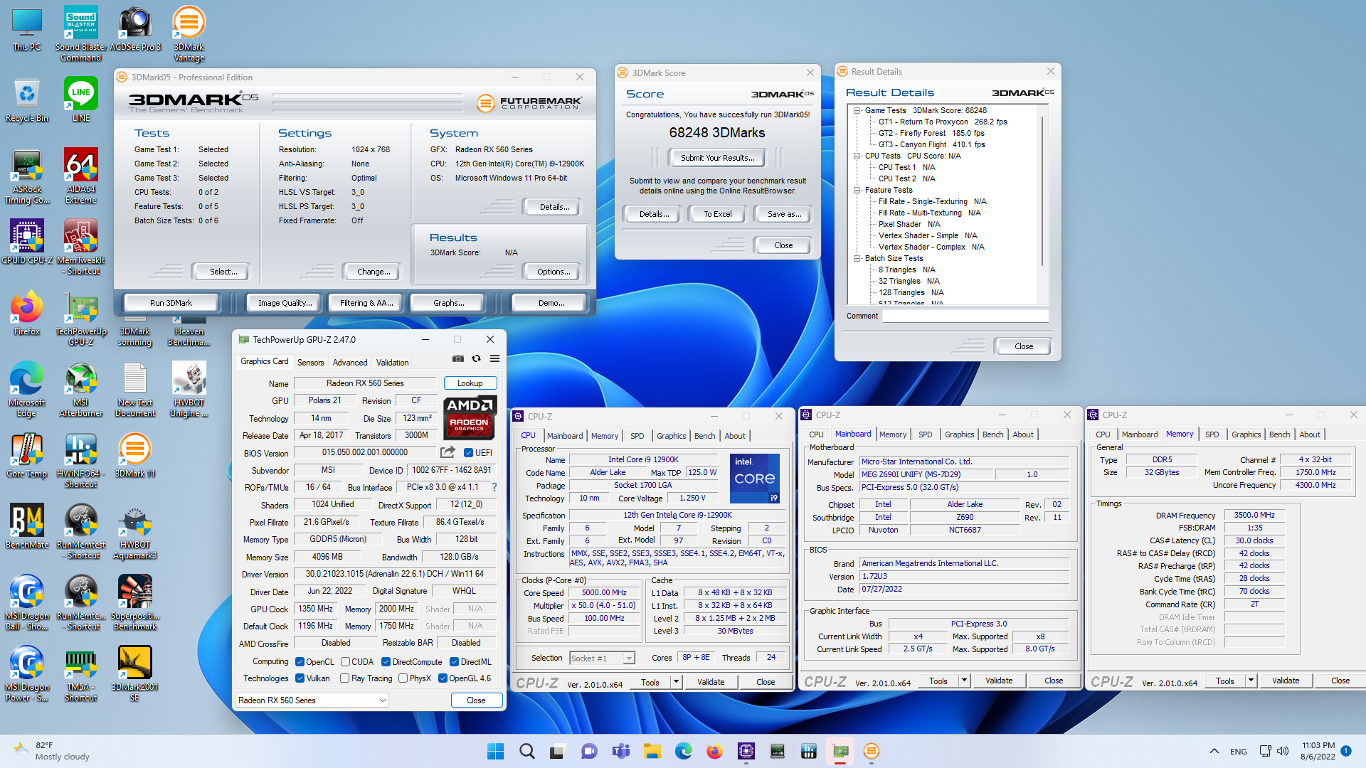Screen dimensions: 1366x768
Task: Click Comment input field in Result Details
Action: coord(965,316)
